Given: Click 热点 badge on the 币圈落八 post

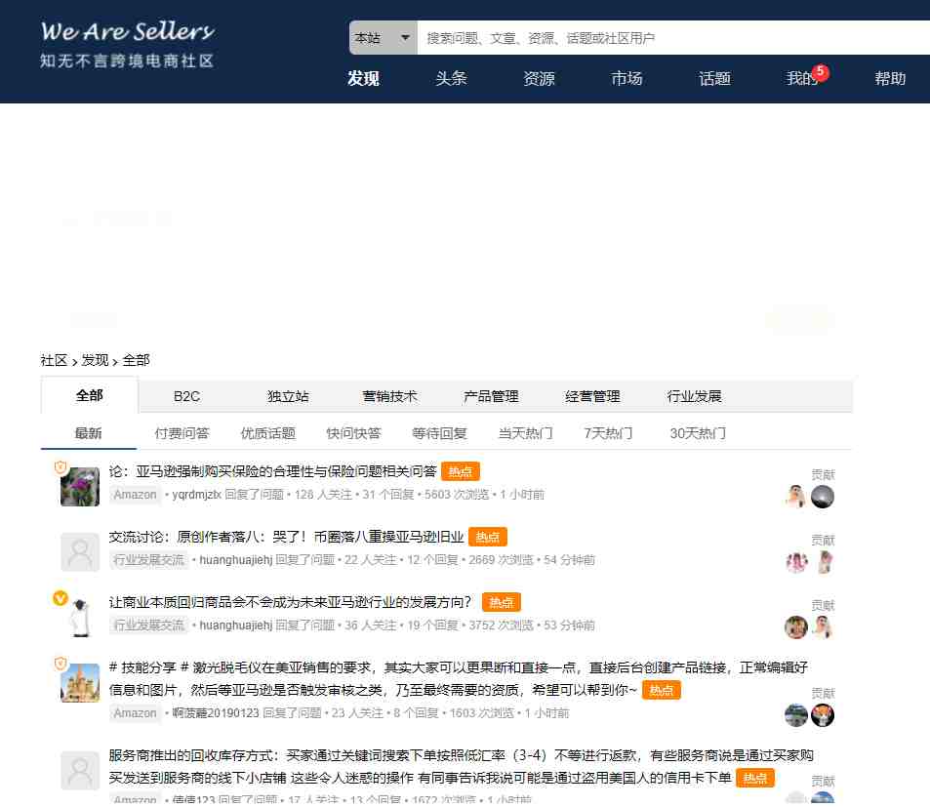Looking at the screenshot, I should click(488, 538).
